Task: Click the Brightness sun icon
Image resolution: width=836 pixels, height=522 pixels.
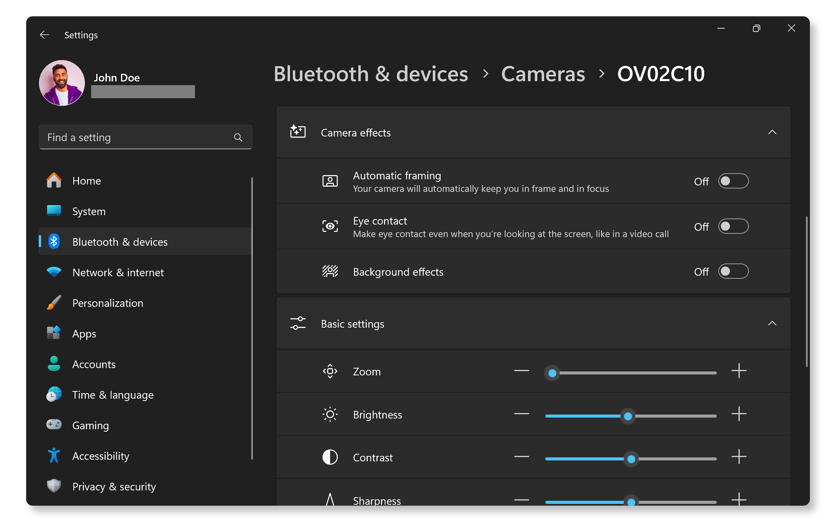Action: [x=330, y=414]
